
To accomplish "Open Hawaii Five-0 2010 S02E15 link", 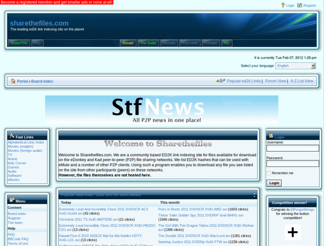I will (x=100, y=238).
